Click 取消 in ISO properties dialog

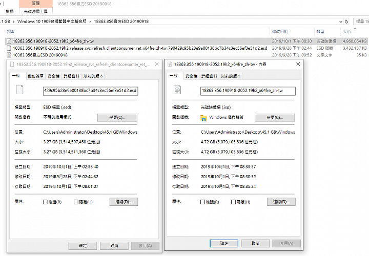(x=255, y=243)
